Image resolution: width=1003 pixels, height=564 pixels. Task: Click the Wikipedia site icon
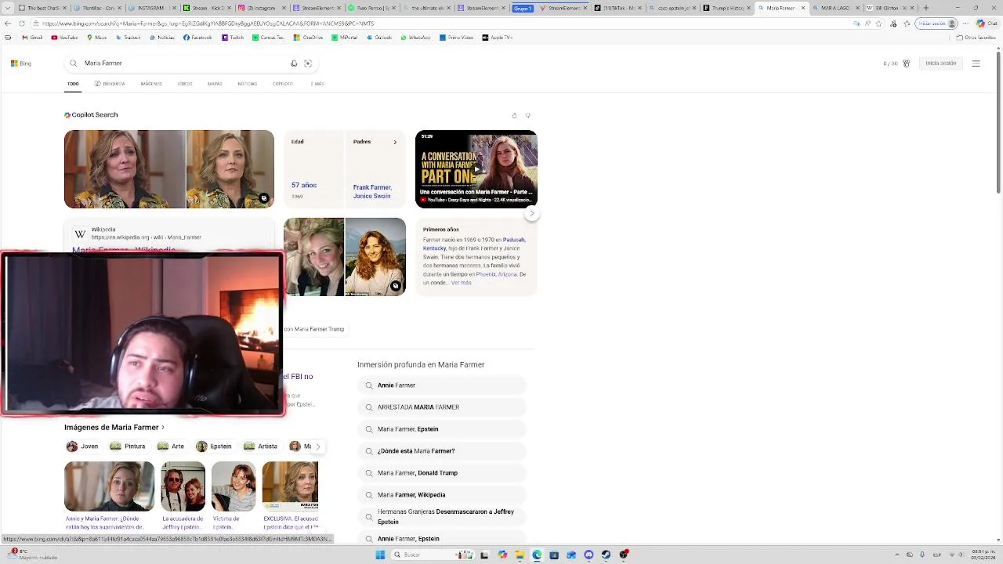click(x=80, y=234)
